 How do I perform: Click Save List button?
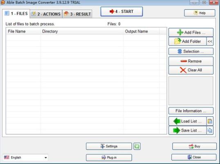coord(187,130)
